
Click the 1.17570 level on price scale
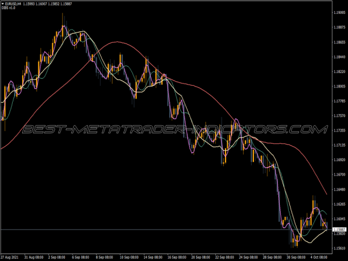[x=338, y=116]
